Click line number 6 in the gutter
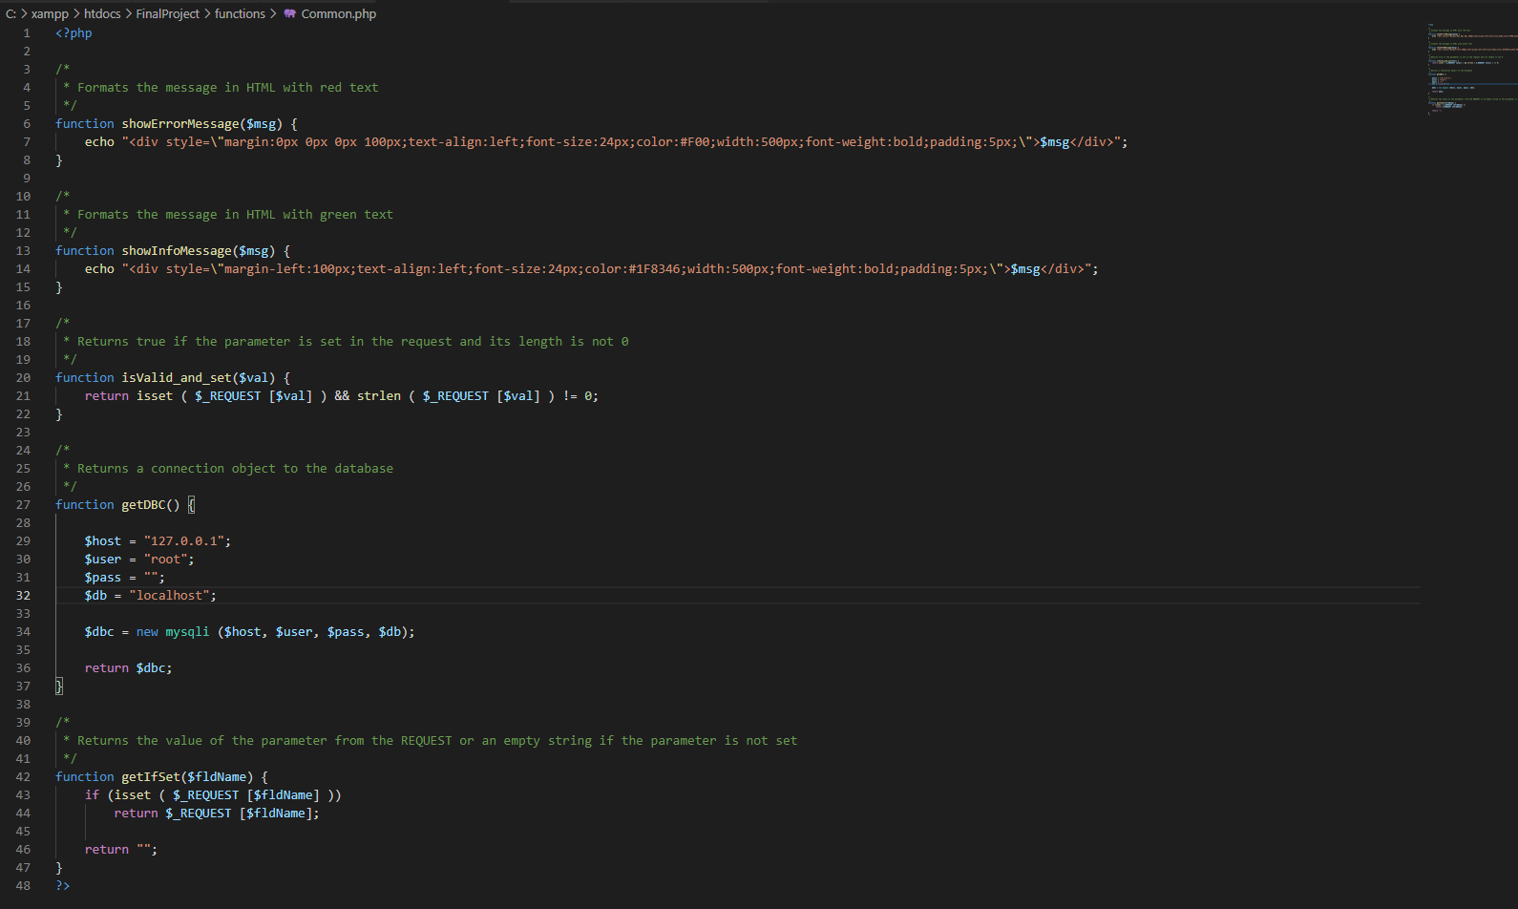 [x=27, y=123]
